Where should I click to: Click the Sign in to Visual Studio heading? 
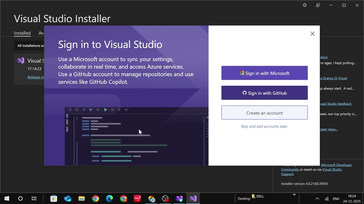pos(110,44)
